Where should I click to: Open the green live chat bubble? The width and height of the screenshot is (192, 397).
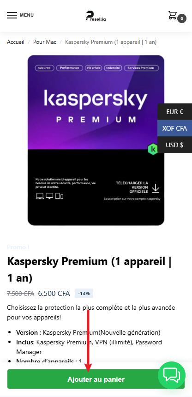(x=172, y=375)
